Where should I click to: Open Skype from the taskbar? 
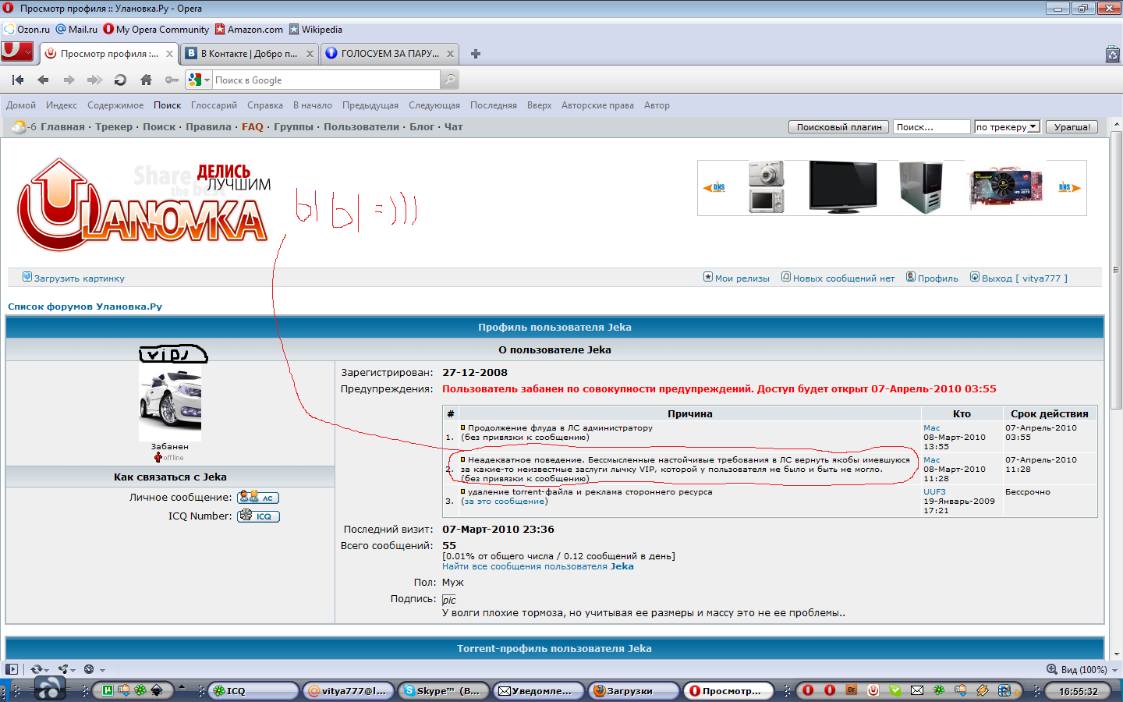point(443,690)
